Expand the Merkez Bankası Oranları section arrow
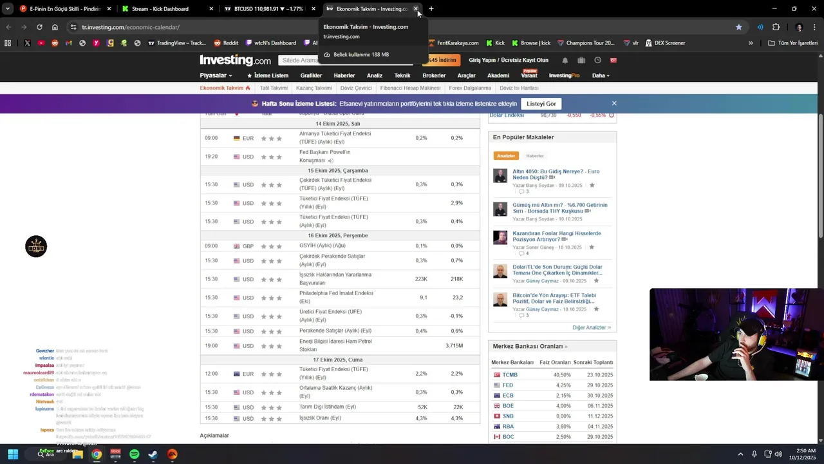This screenshot has height=464, width=824. click(x=566, y=347)
